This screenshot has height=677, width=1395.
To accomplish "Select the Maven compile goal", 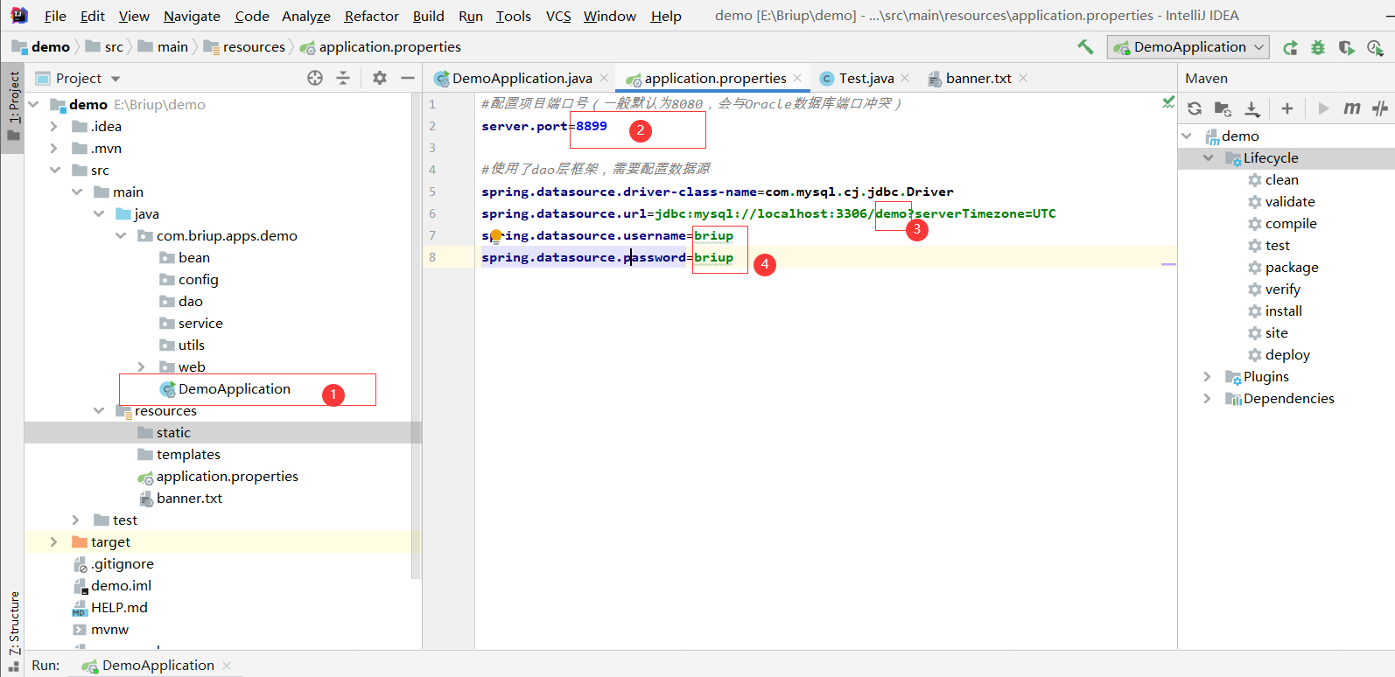I will (1291, 223).
